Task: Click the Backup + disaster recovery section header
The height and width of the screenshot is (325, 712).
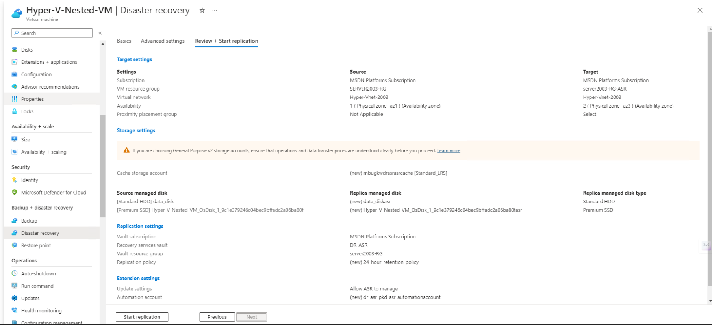Action: (42, 208)
